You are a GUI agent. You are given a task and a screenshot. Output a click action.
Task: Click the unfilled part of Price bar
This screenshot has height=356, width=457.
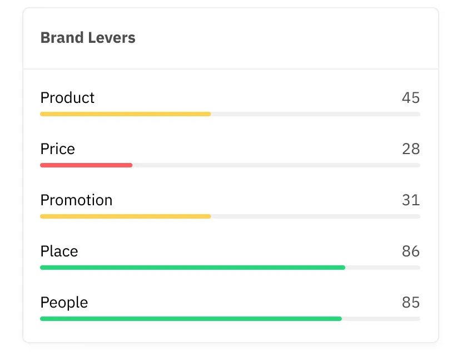click(x=276, y=165)
